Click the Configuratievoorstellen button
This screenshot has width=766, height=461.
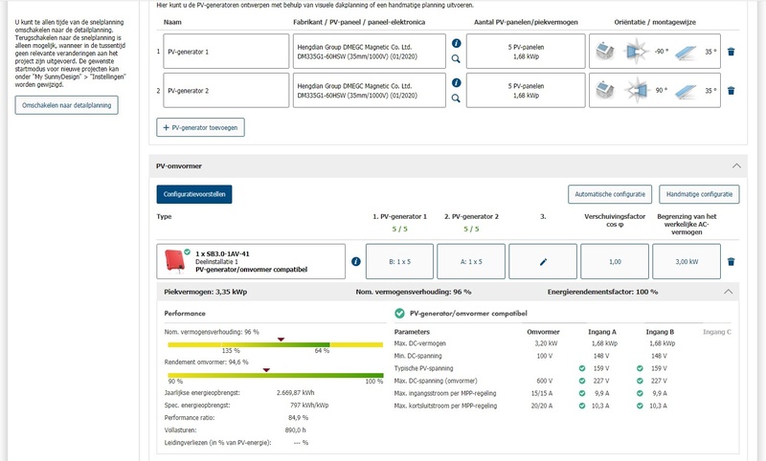pyautogui.click(x=194, y=193)
